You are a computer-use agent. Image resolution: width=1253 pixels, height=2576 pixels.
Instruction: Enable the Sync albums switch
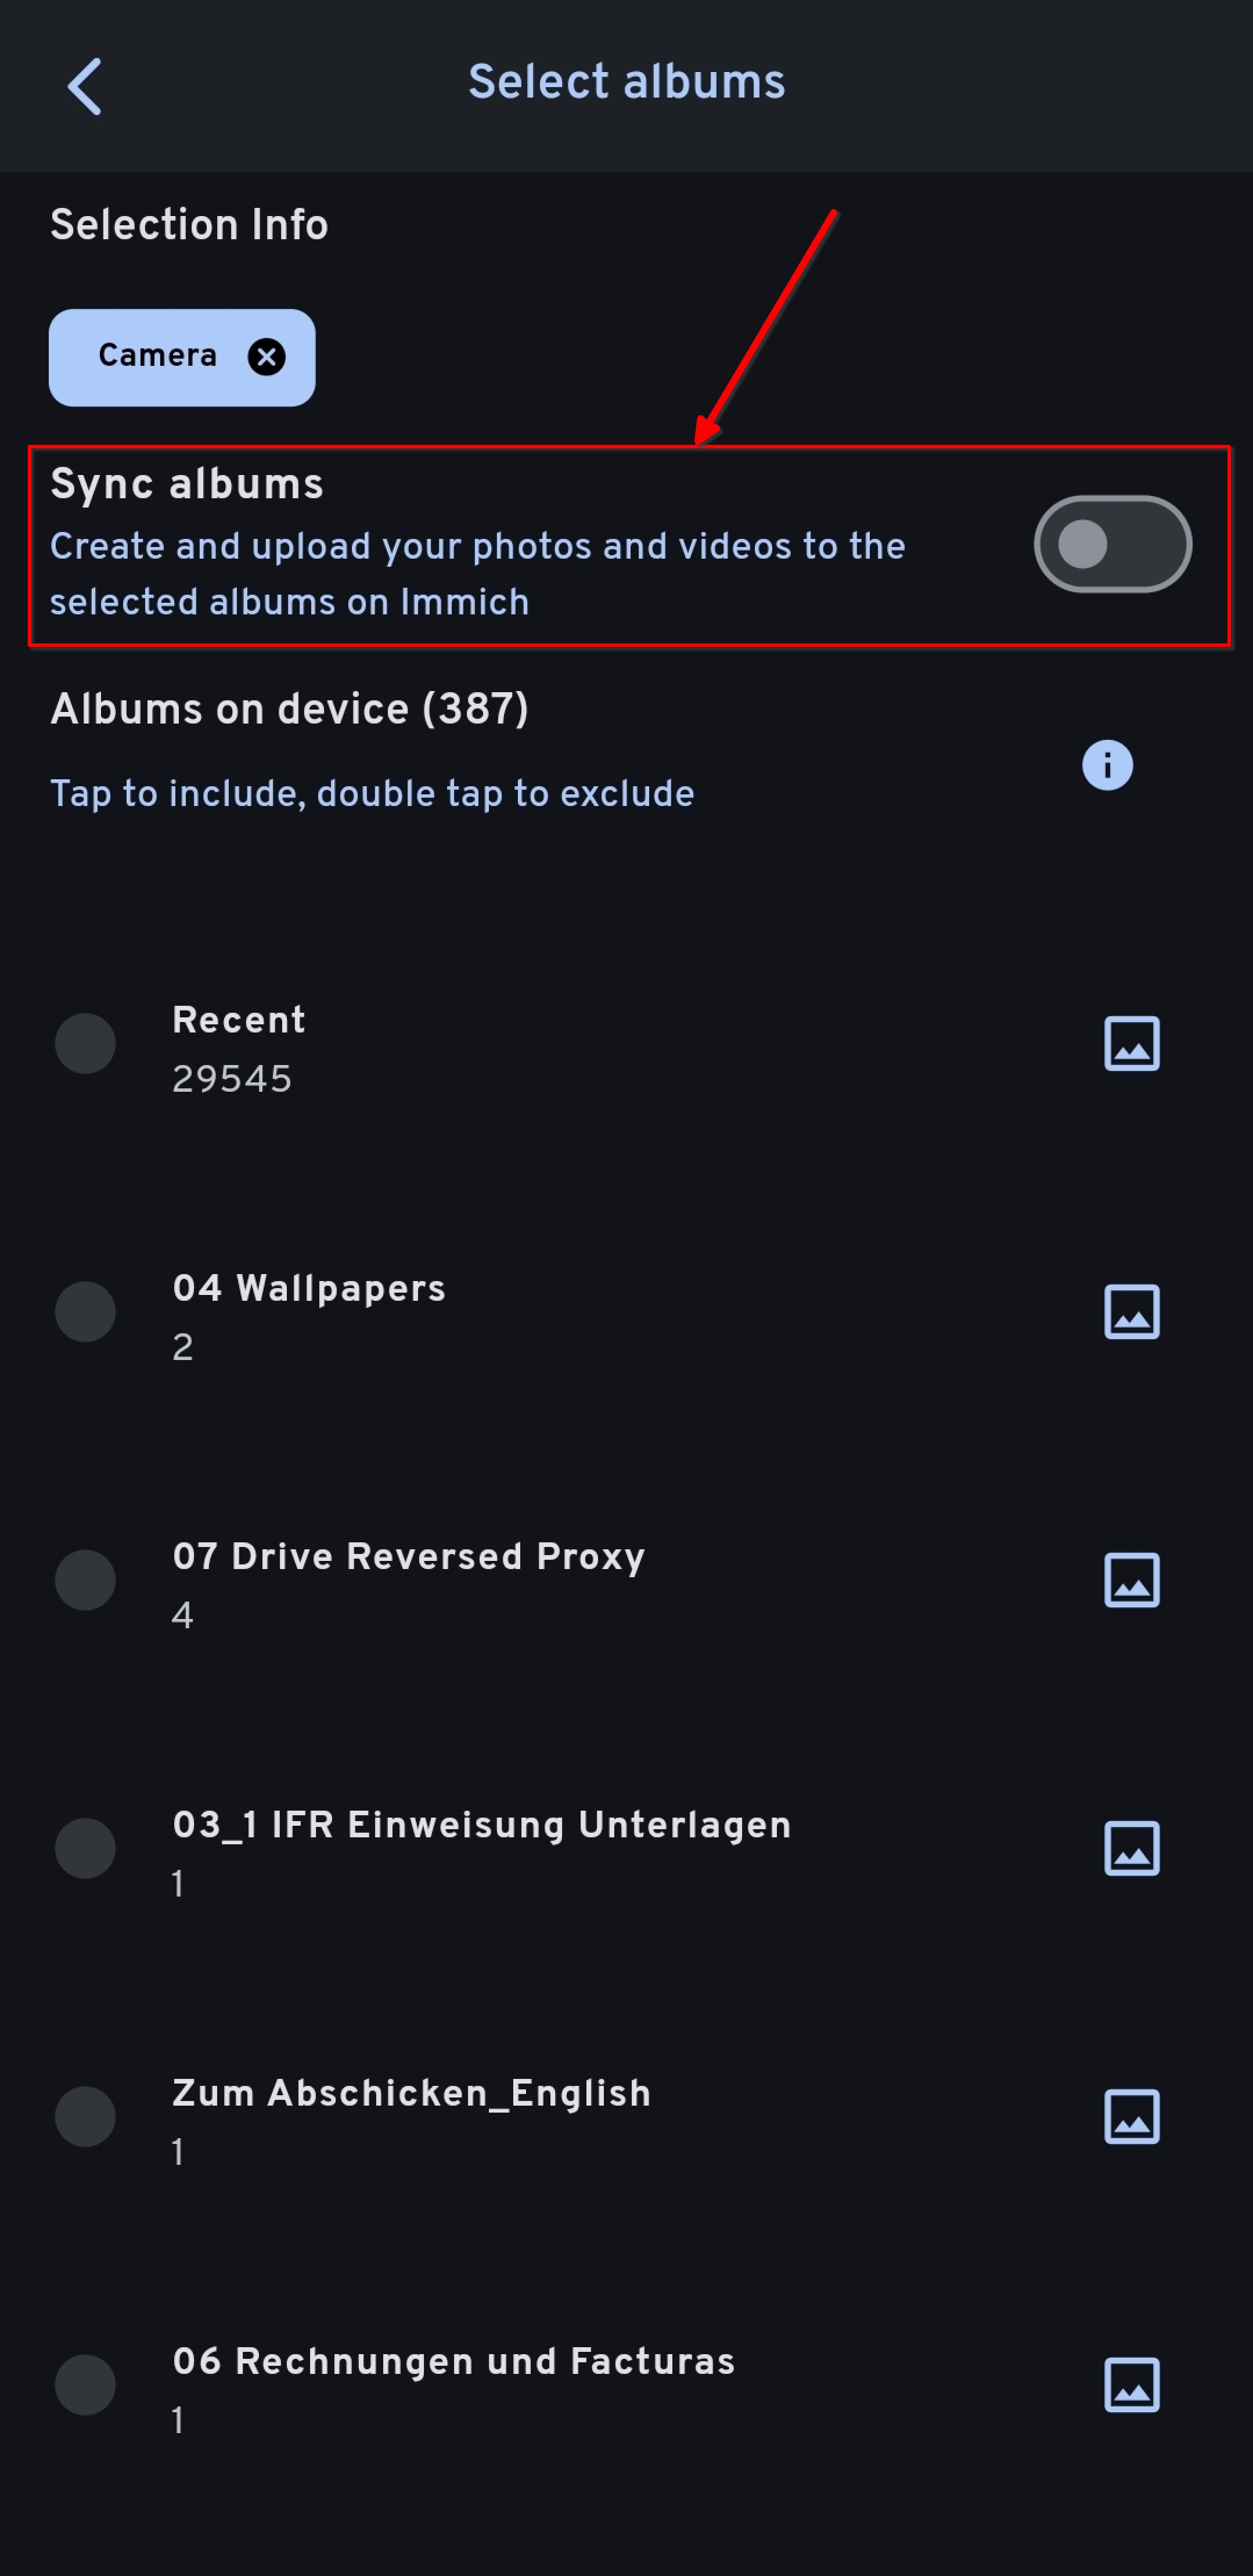coord(1111,545)
